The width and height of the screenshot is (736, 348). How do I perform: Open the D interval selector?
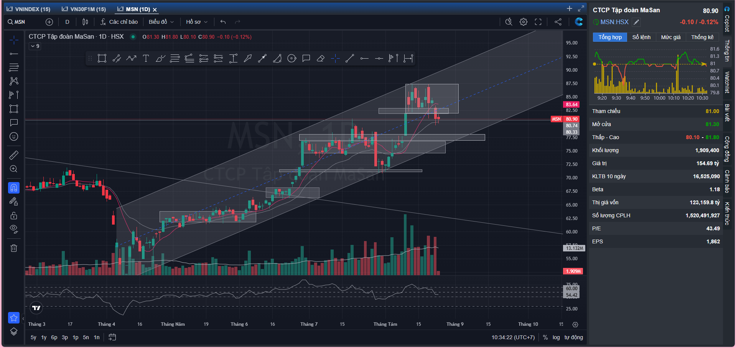(68, 22)
